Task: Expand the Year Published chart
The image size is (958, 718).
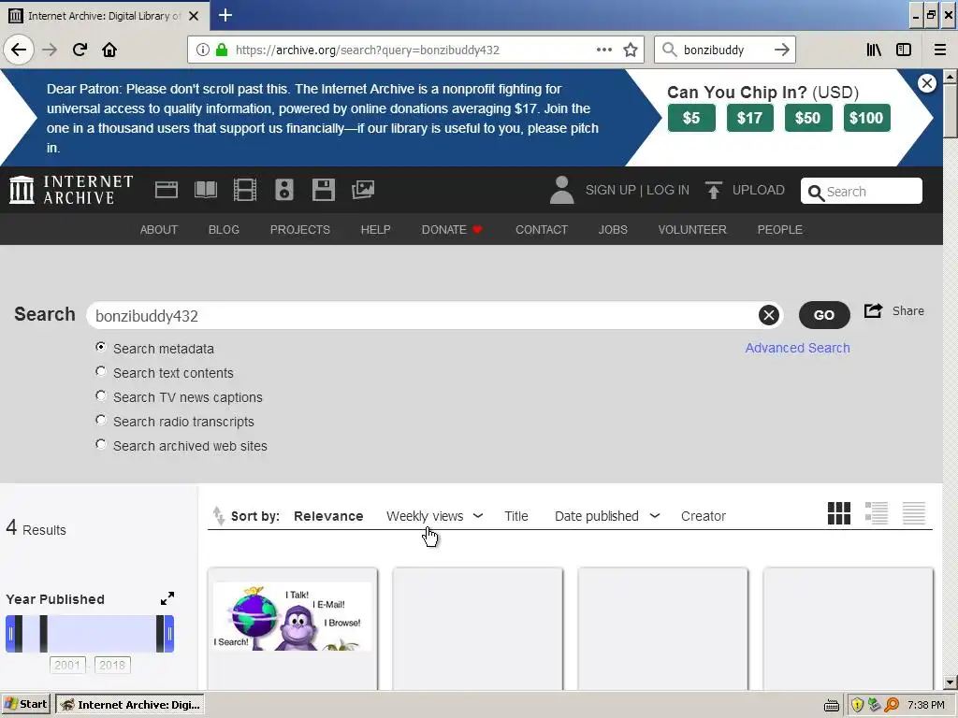Action: tap(167, 598)
